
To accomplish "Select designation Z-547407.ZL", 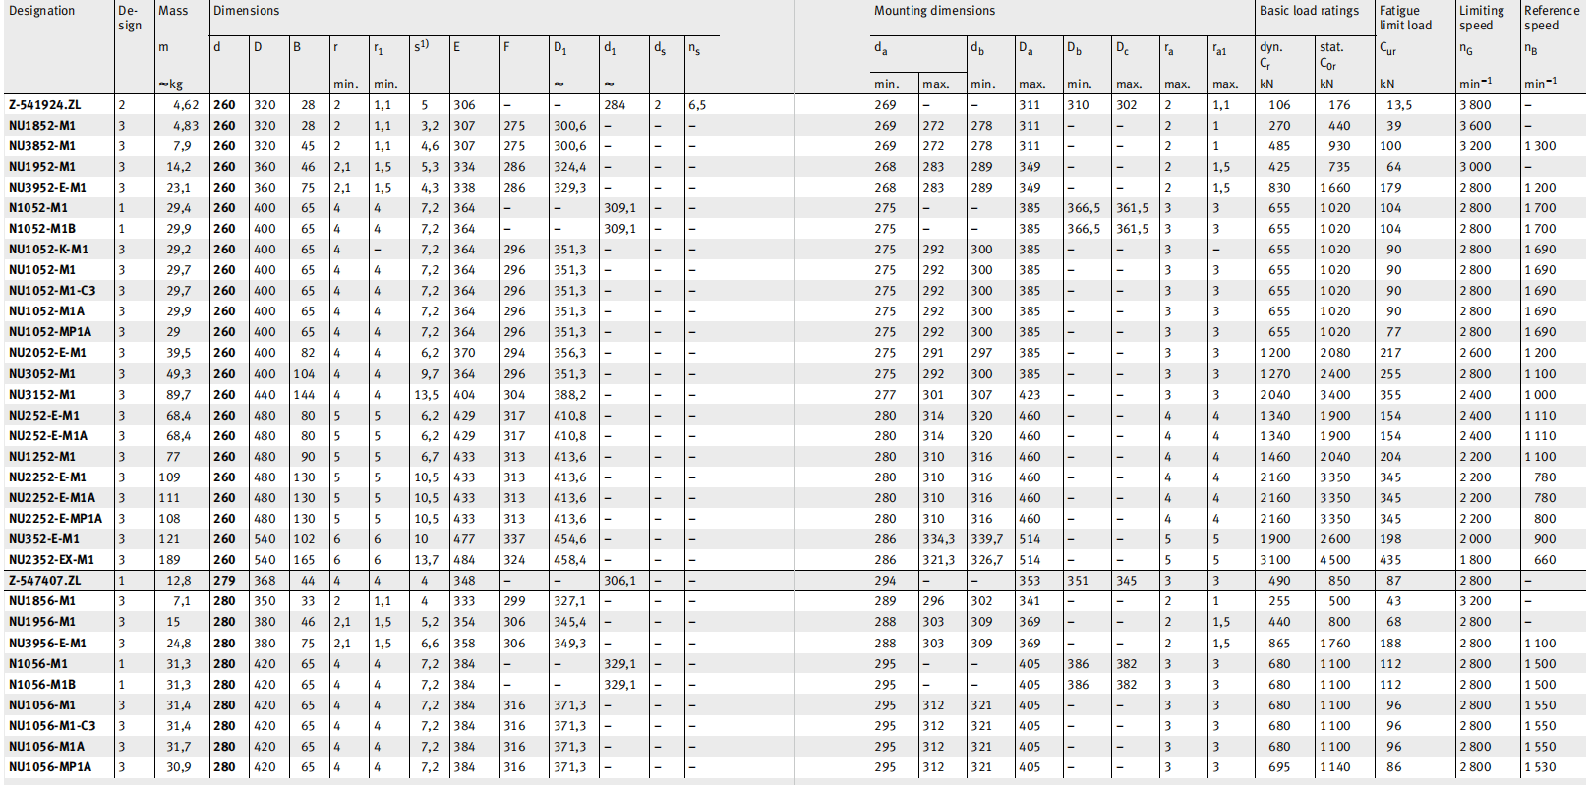I will [45, 581].
